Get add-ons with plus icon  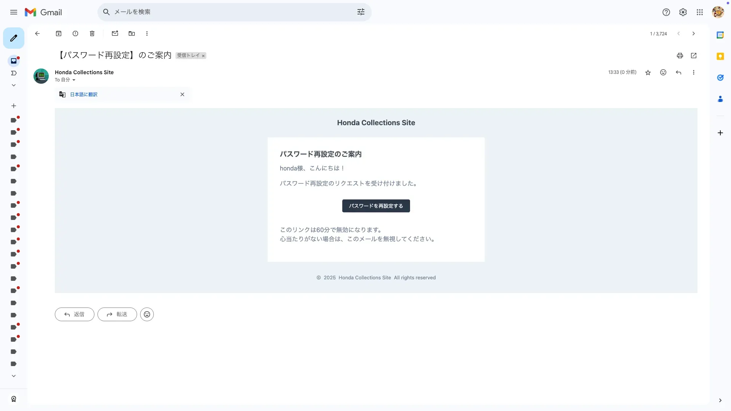[x=720, y=133]
